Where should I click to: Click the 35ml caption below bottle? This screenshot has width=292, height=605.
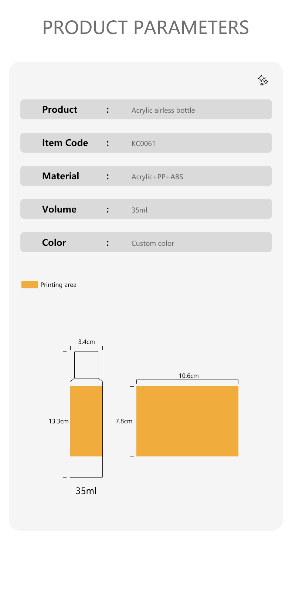click(x=86, y=491)
